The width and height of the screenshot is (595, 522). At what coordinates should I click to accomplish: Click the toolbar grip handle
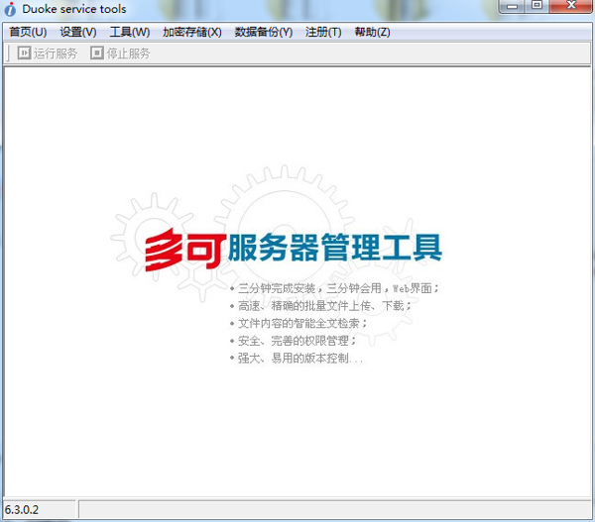tap(8, 53)
